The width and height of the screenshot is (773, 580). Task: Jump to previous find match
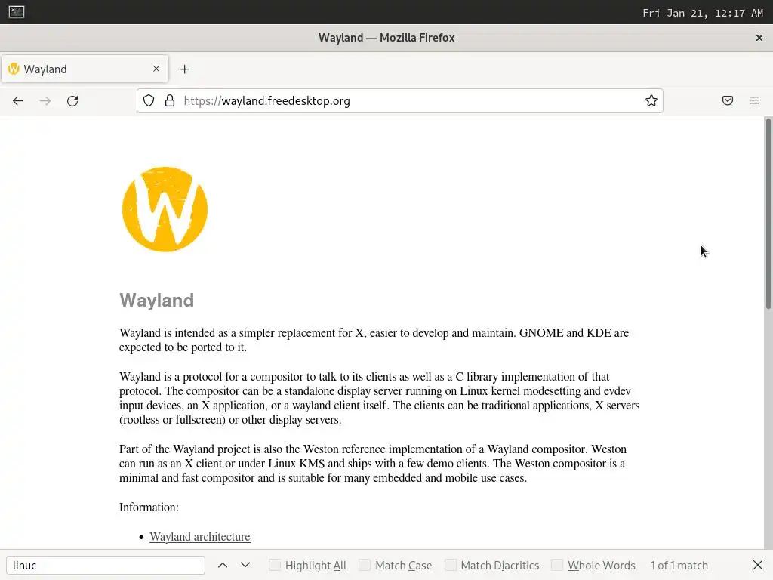223,565
